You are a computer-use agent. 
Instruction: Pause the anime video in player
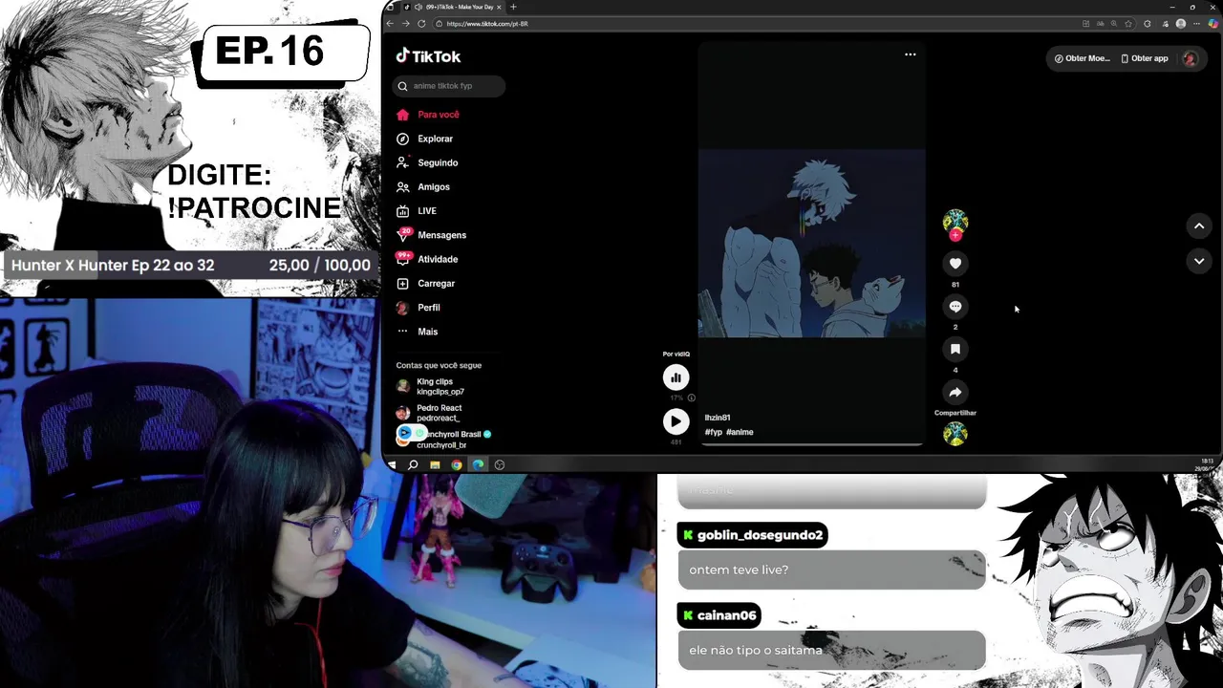(x=811, y=243)
